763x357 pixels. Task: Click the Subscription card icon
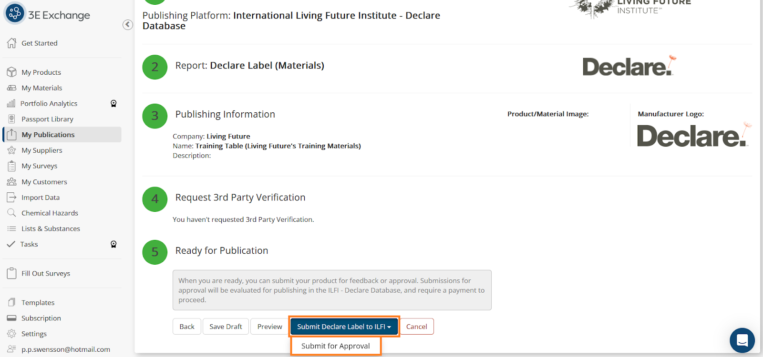pos(12,318)
